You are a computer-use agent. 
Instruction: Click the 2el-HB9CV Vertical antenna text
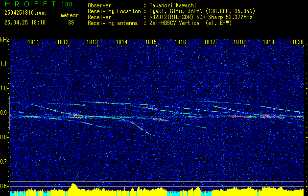pyautogui.click(x=190, y=23)
